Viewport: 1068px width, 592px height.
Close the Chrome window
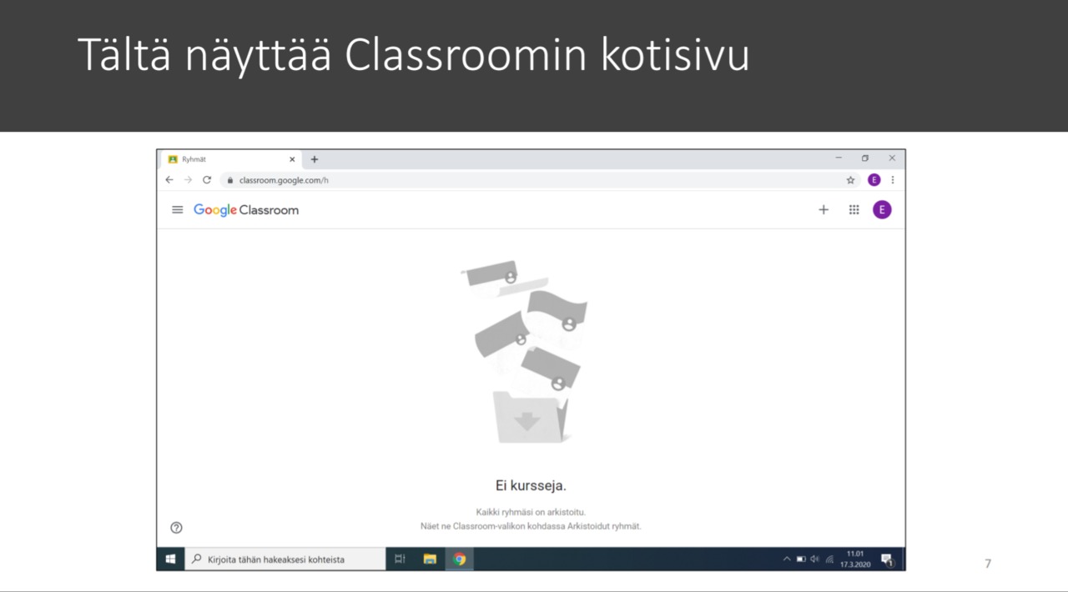point(892,158)
